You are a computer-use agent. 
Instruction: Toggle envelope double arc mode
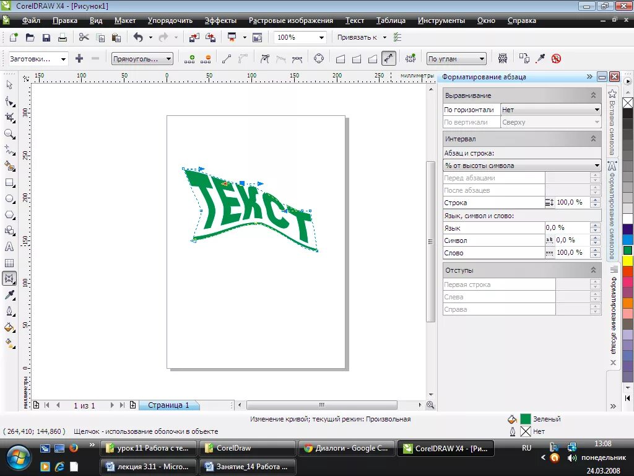[373, 59]
